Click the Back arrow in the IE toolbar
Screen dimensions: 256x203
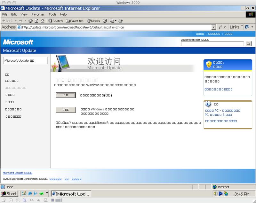click(7, 21)
